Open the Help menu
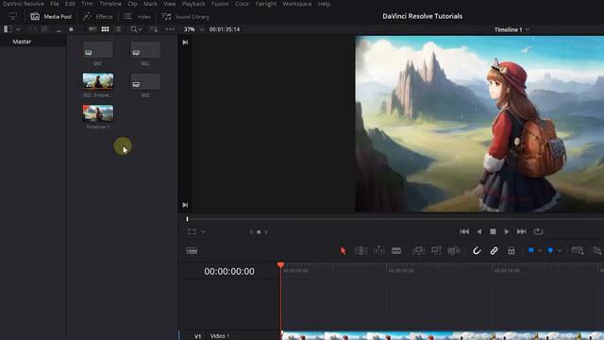 324,4
